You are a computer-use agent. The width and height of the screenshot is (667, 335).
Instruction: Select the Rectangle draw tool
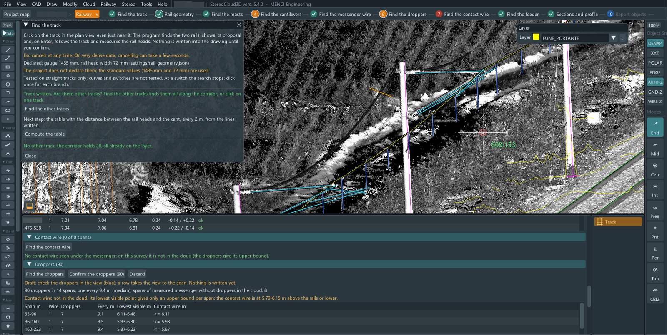8,67
